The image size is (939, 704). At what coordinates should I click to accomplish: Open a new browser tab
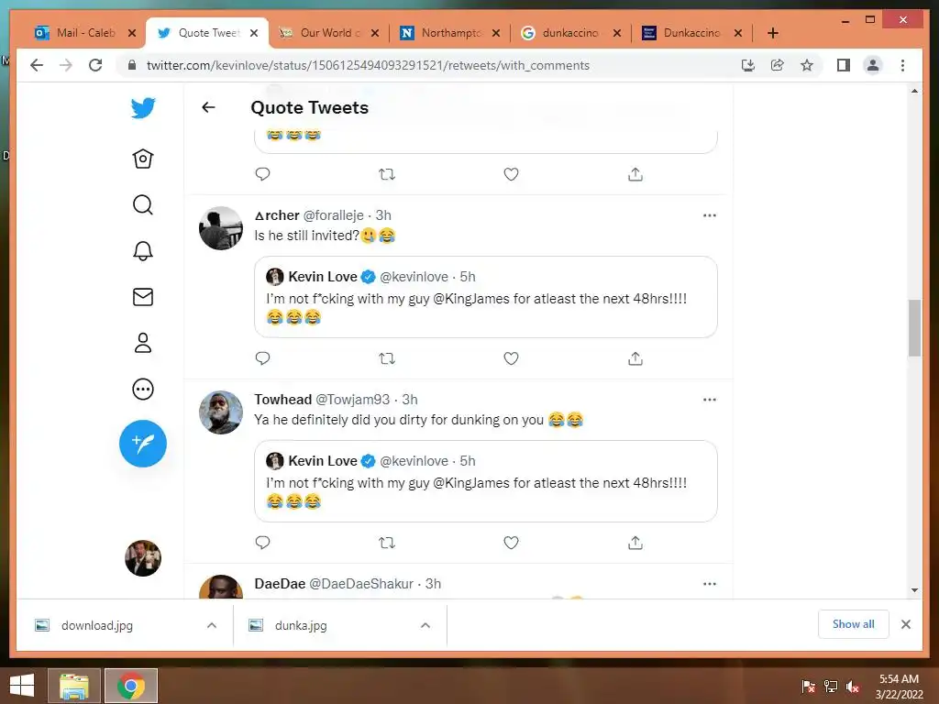773,33
